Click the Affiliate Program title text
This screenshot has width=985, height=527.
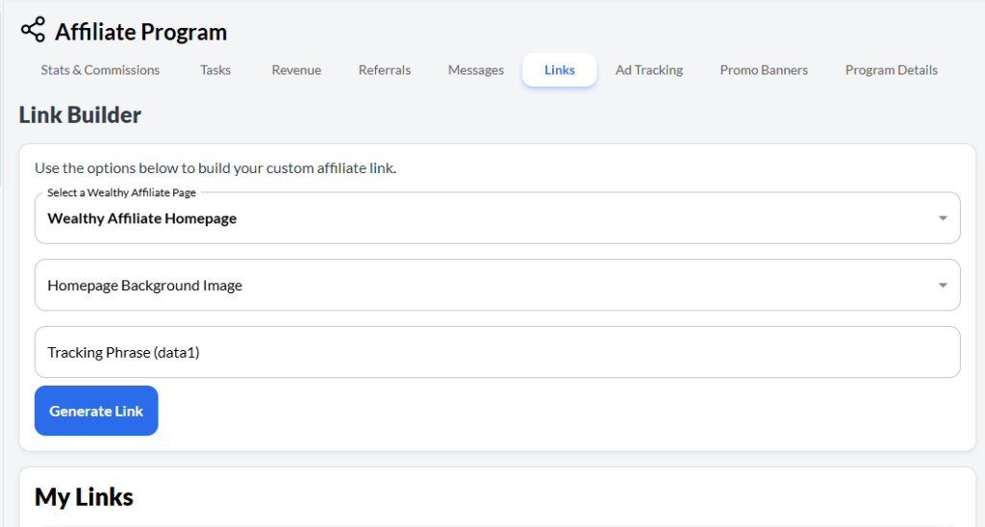(140, 32)
